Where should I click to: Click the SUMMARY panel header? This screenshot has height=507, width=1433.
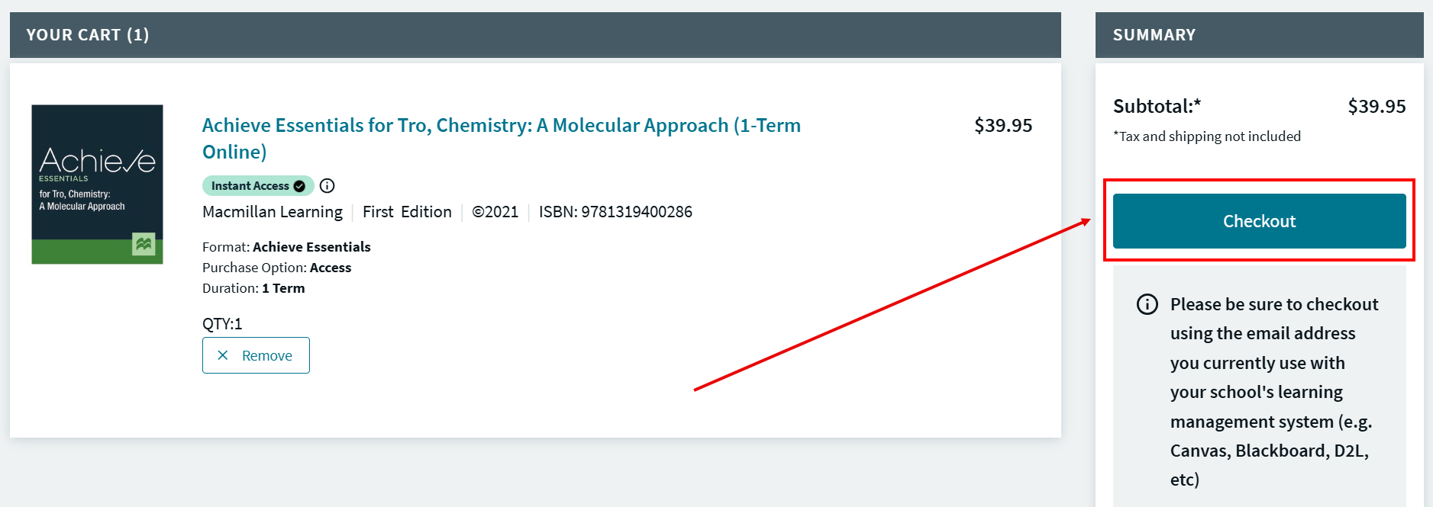click(1154, 35)
